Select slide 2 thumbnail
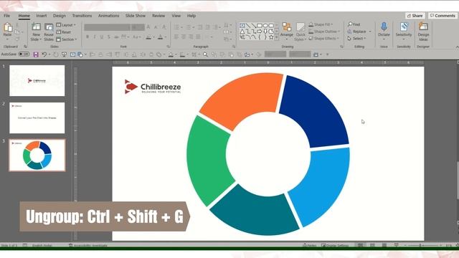This screenshot has width=459, height=258. (37, 118)
